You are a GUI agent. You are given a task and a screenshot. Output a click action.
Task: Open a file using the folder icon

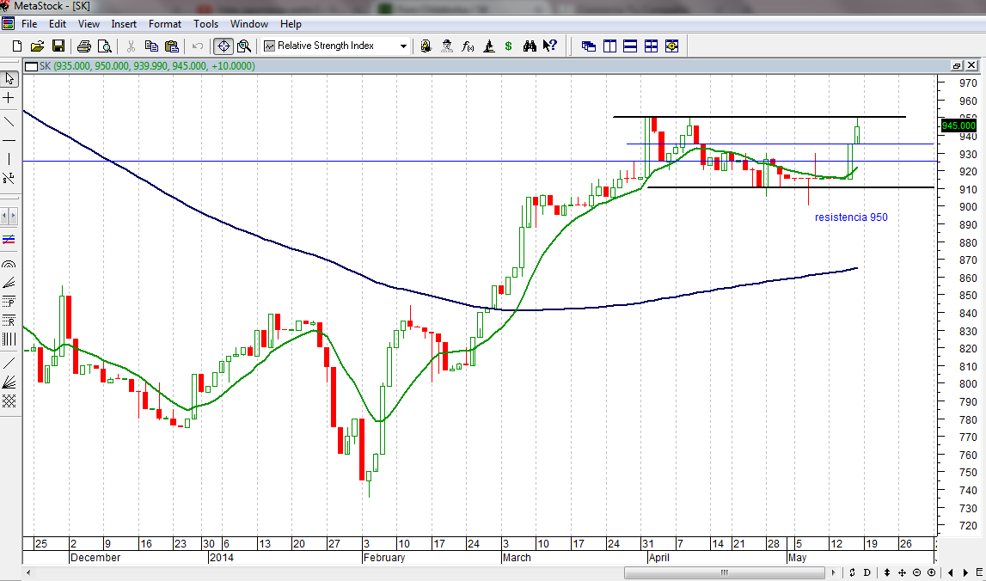(37, 46)
